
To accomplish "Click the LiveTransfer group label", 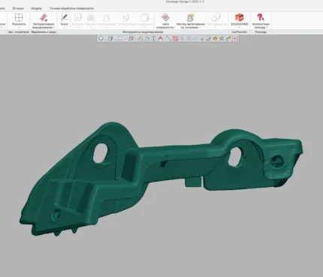I will pos(240,32).
